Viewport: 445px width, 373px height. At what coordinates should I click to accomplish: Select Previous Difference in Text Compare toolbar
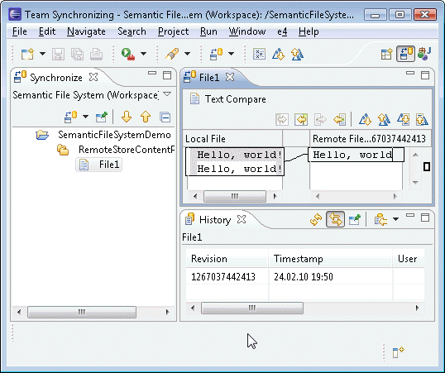[385, 119]
